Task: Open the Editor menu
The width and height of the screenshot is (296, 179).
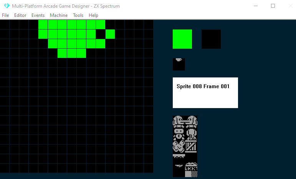Action: pos(20,15)
